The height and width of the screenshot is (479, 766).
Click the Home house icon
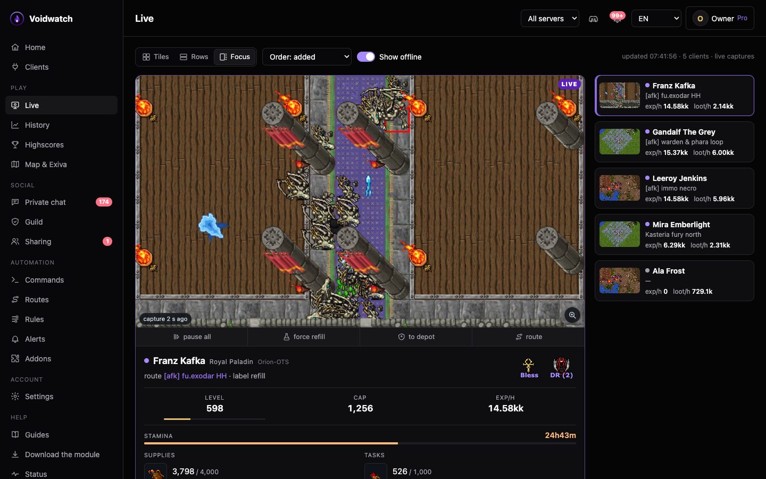tap(15, 47)
